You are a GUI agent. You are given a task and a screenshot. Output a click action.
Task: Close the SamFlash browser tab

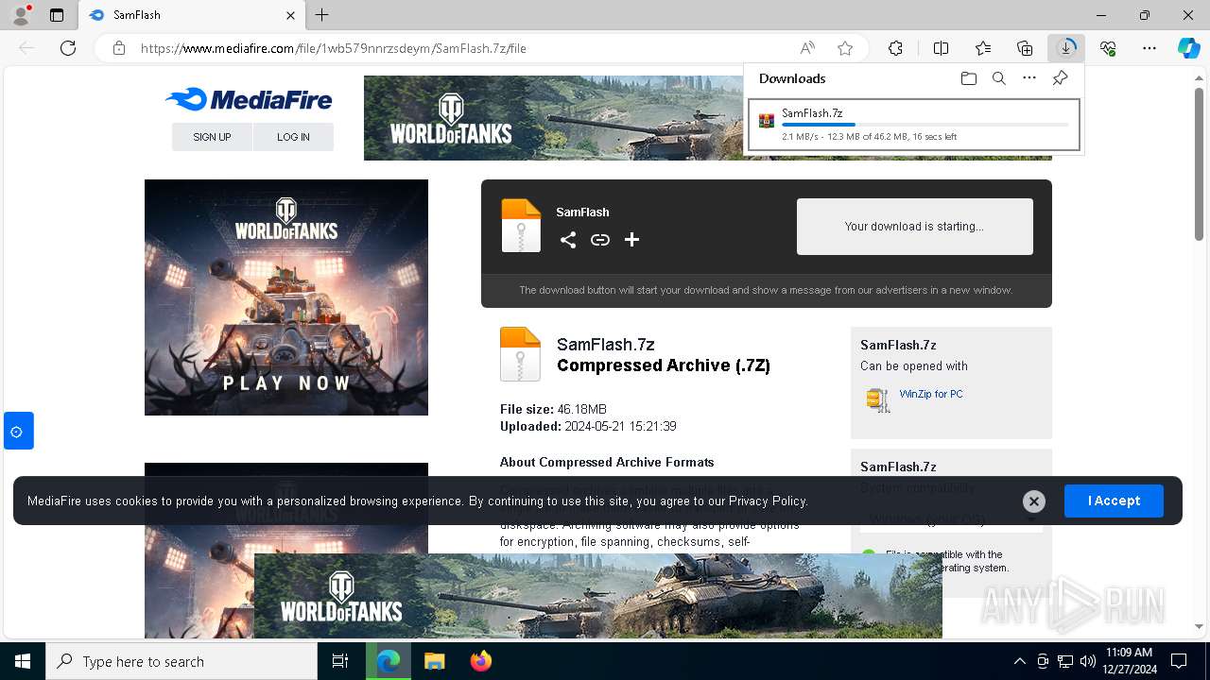290,15
